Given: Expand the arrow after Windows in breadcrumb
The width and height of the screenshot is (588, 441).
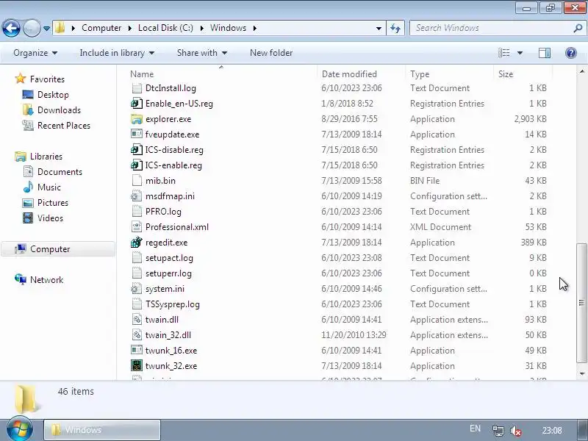Looking at the screenshot, I should point(255,28).
